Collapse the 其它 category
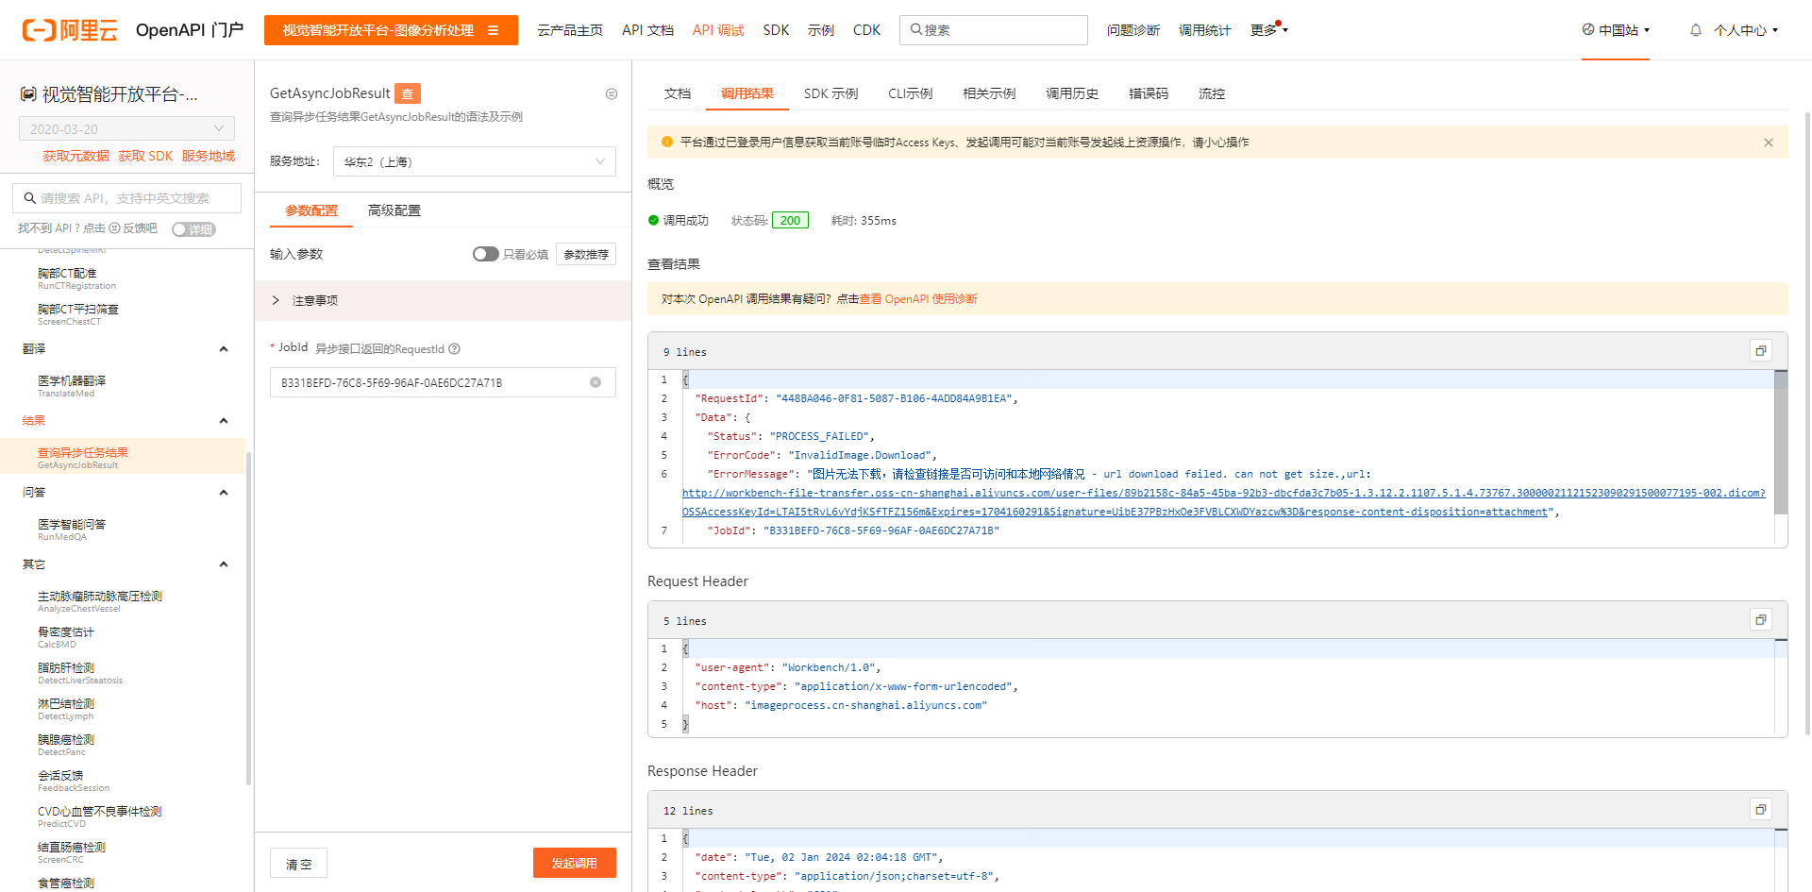The image size is (1812, 892). coord(224,564)
